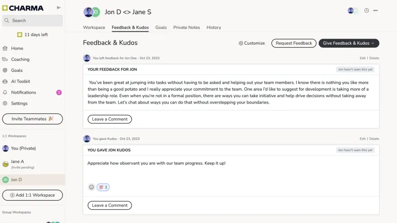Viewport: 397px width, 223px height.
Task: Open AI Toolkit in sidebar
Action: tap(20, 81)
